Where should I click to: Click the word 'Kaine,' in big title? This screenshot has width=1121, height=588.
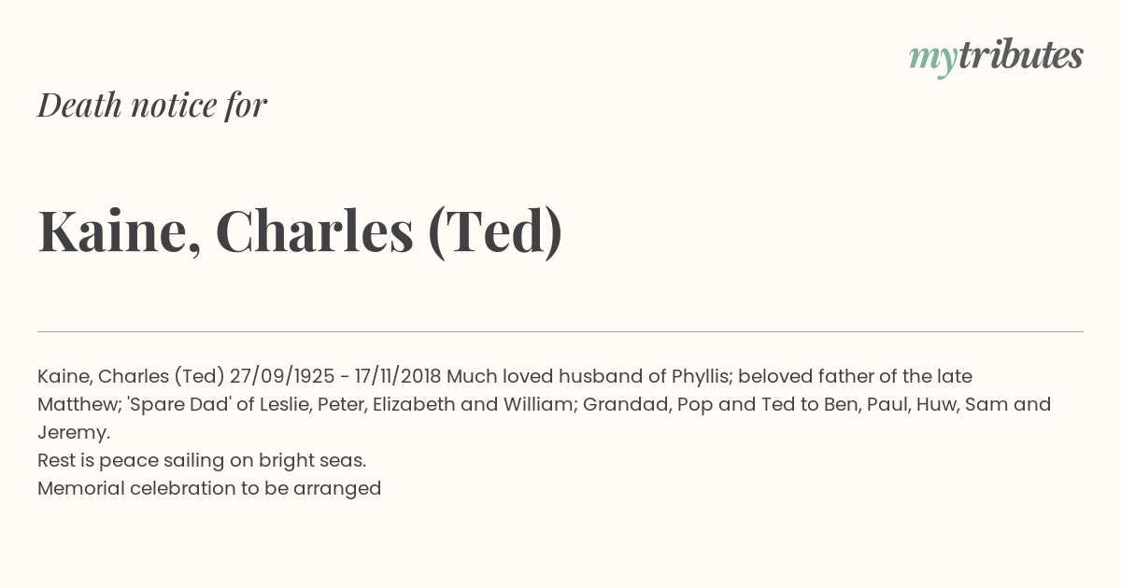coord(120,231)
